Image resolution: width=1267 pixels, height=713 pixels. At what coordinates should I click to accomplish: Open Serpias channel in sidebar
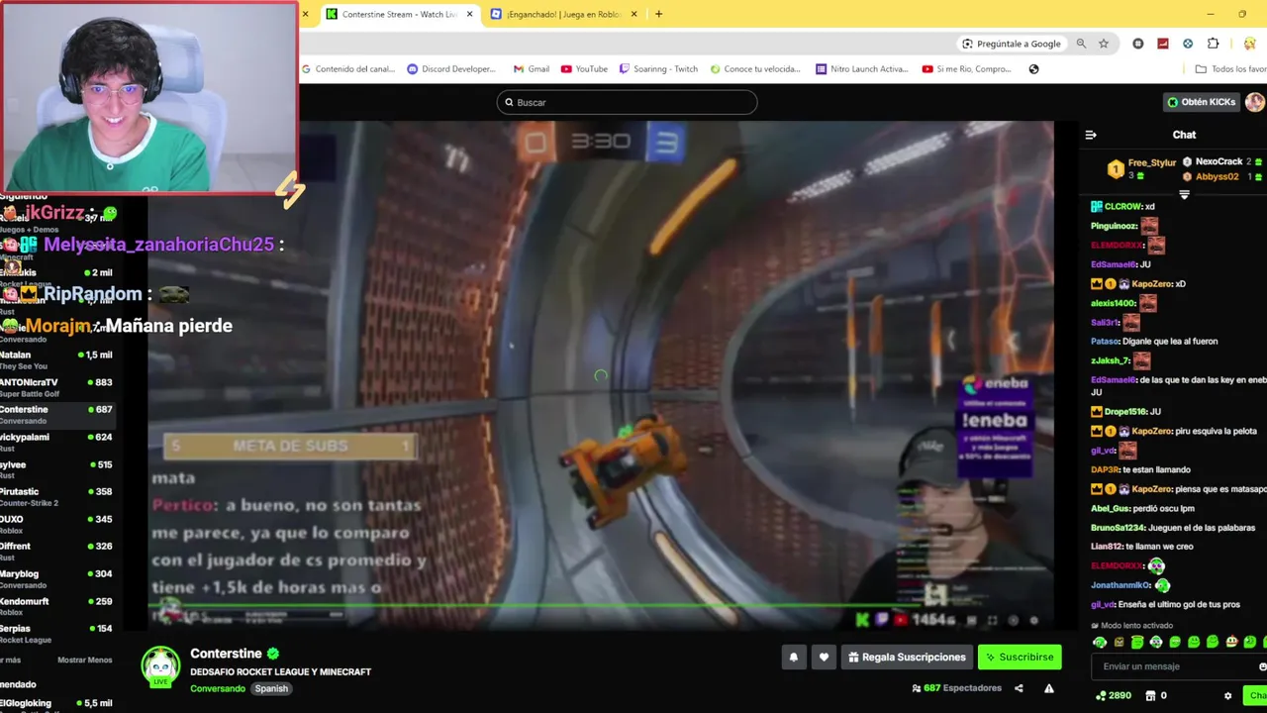(x=56, y=633)
